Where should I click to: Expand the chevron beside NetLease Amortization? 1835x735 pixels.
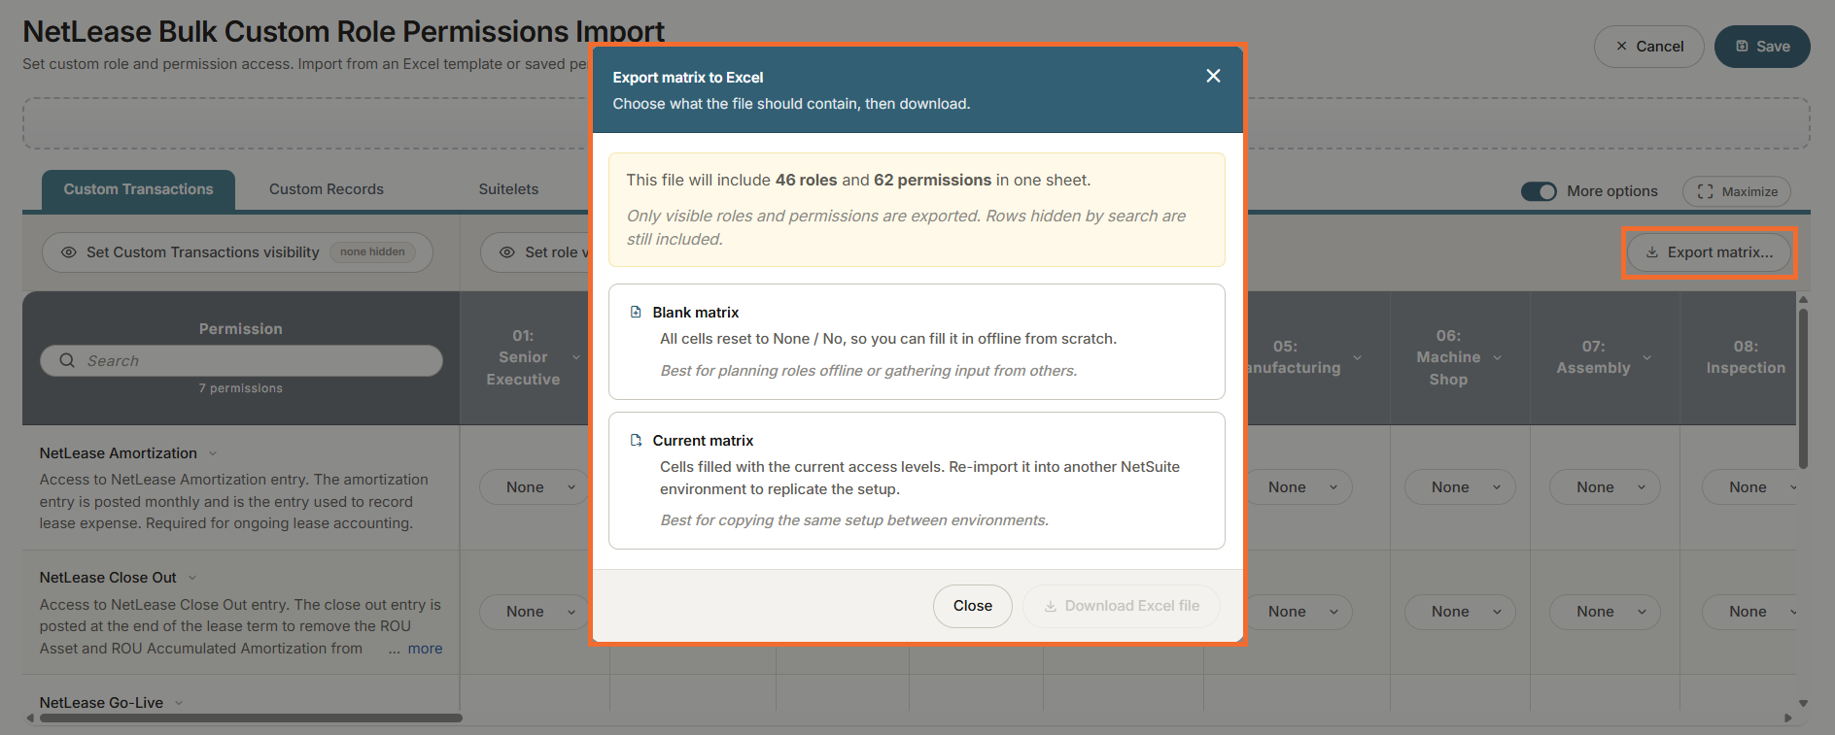click(x=213, y=453)
